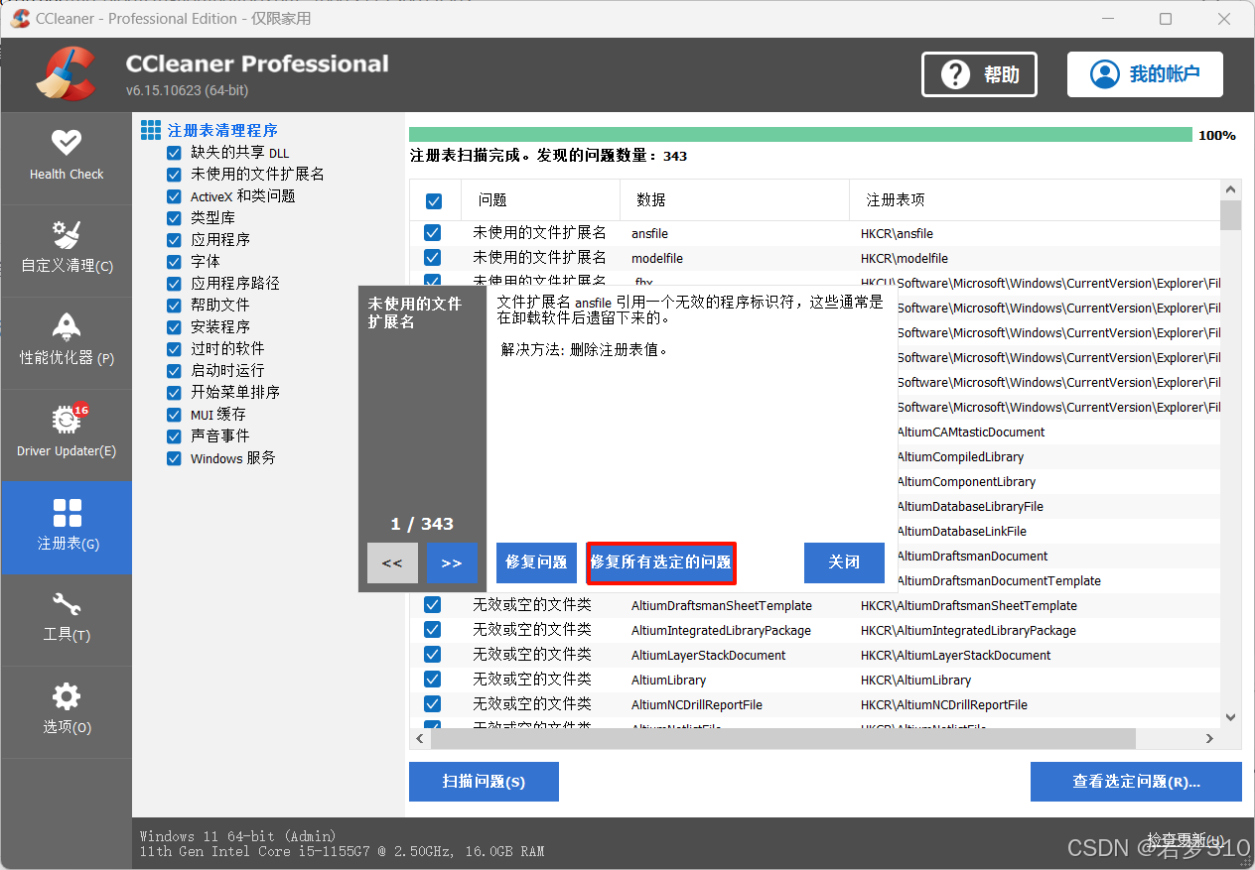Screen dimensions: 1255x870
Task: Toggle 类型库 checkbox
Action: click(174, 218)
